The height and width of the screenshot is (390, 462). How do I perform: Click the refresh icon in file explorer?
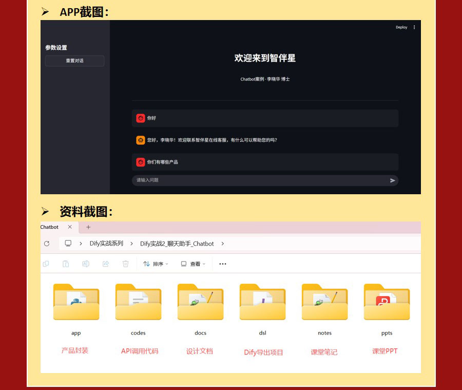[47, 244]
